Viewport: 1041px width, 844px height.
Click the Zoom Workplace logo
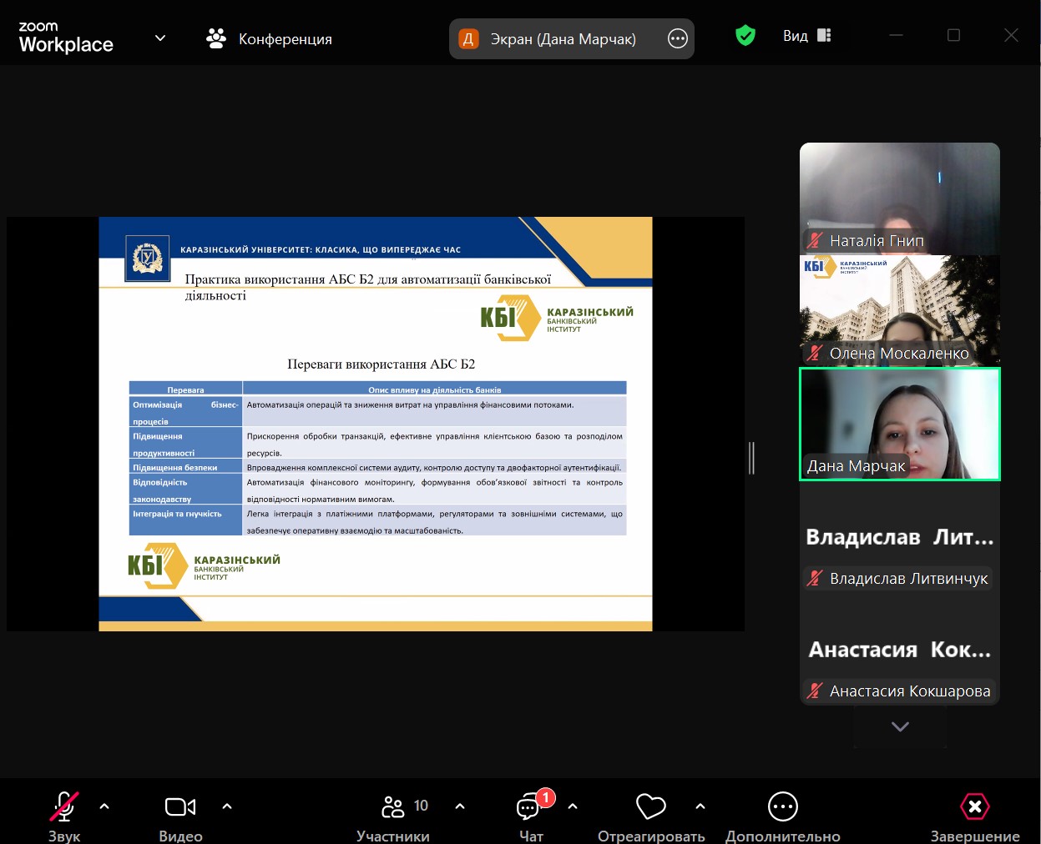(x=66, y=38)
